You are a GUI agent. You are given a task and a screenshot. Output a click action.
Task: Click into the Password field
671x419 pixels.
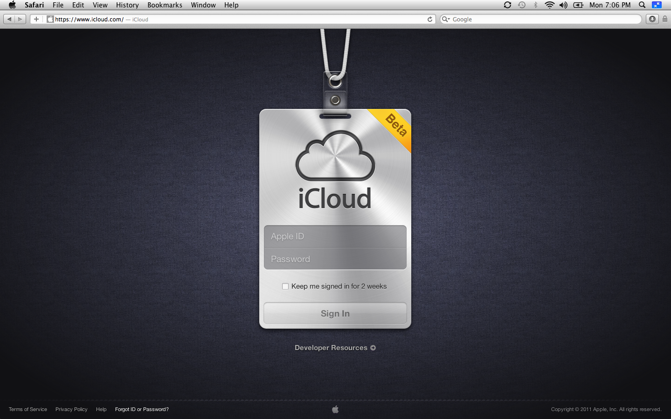click(335, 259)
